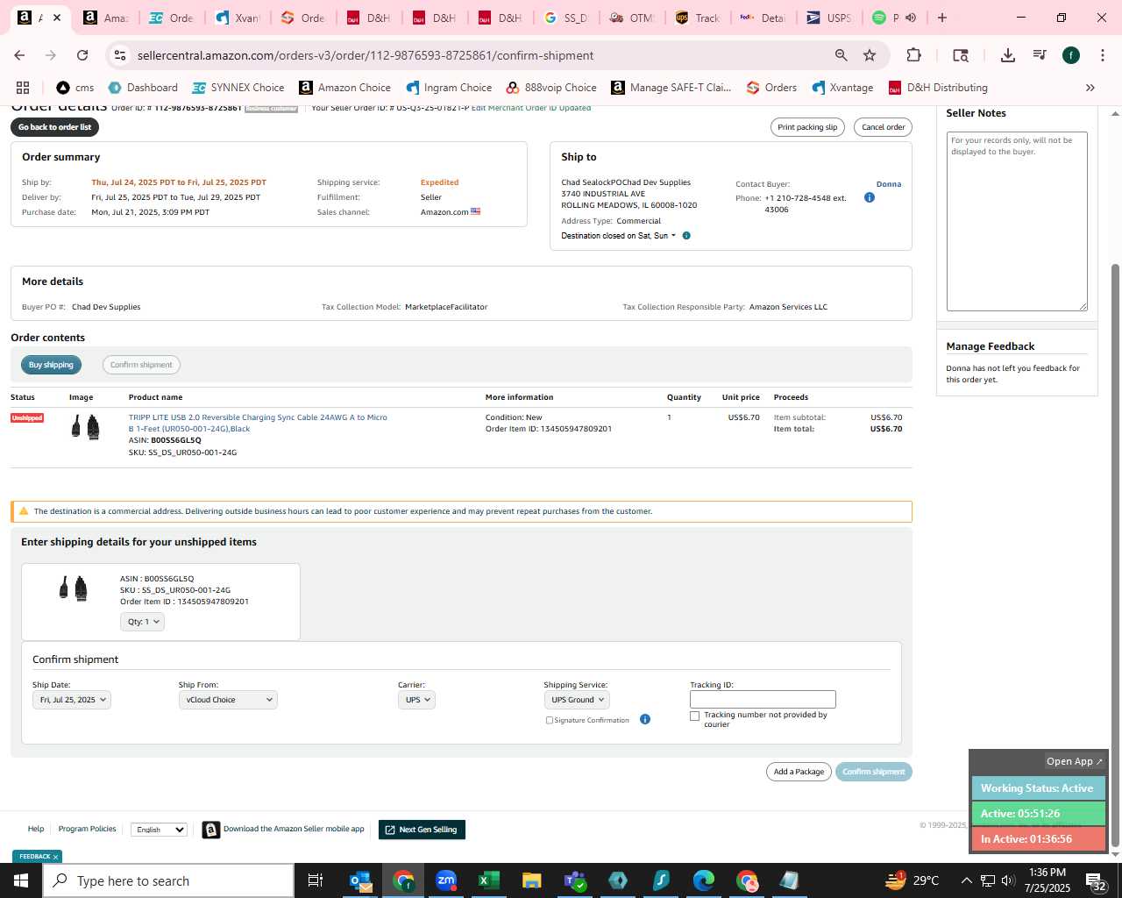This screenshot has width=1122, height=898.
Task: Open the D&H Distributing bookmark
Action: tap(938, 88)
